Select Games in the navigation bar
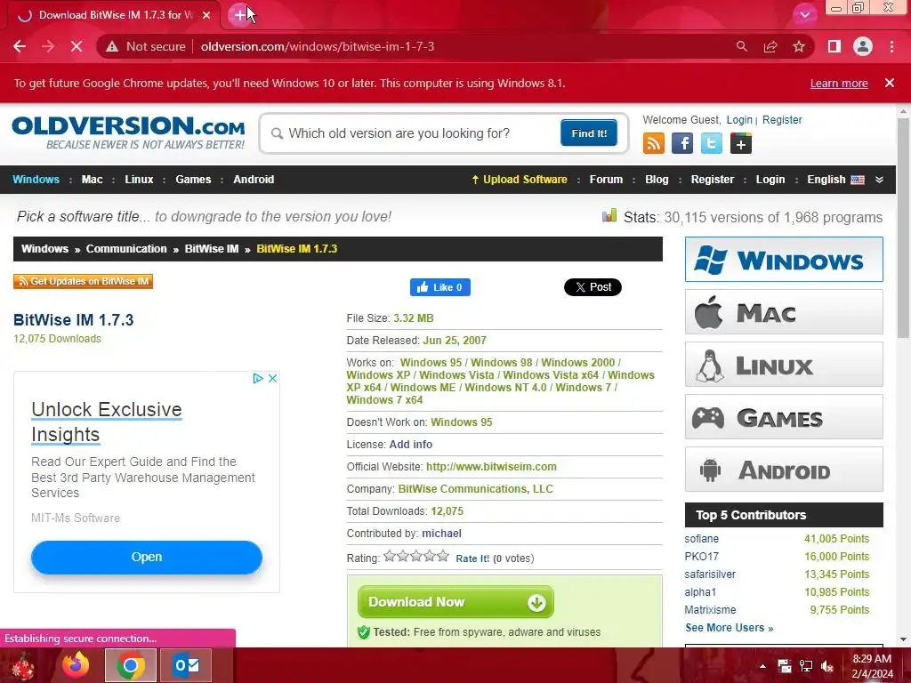 click(x=193, y=180)
